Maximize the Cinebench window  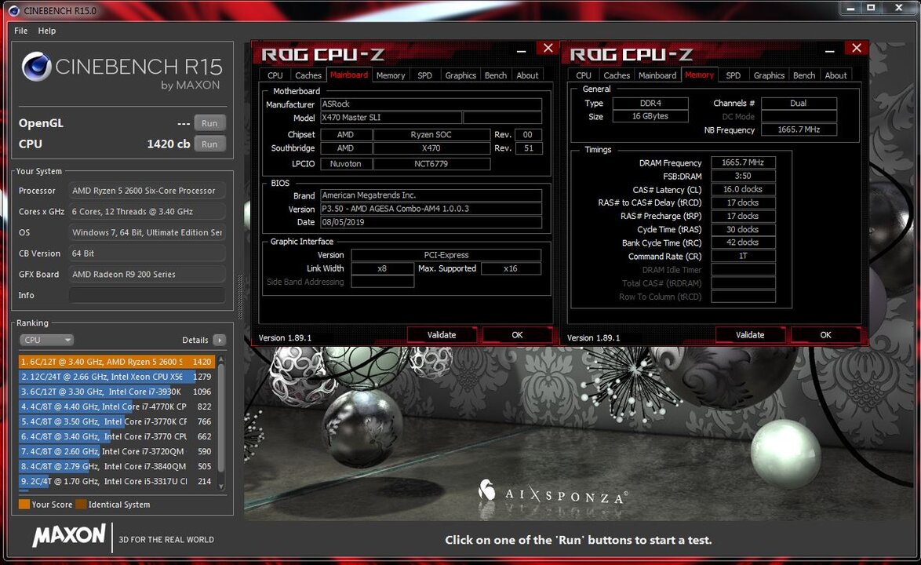[871, 8]
